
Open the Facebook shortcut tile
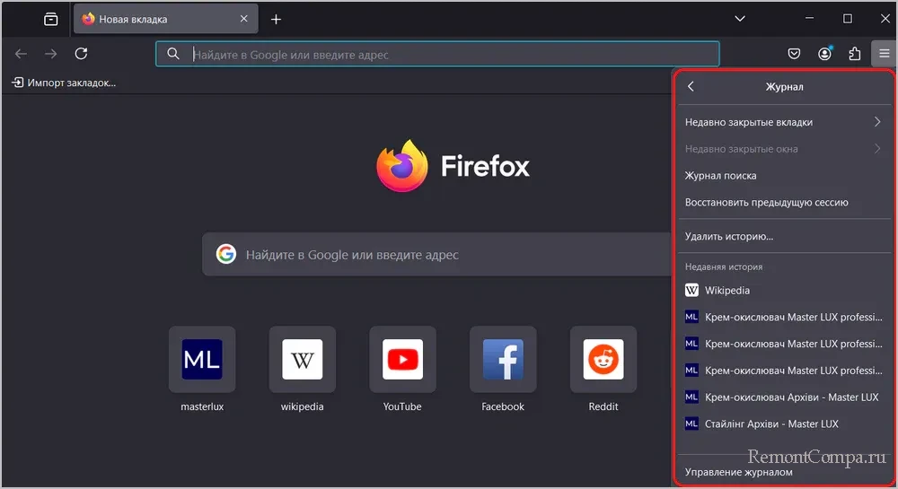click(503, 359)
